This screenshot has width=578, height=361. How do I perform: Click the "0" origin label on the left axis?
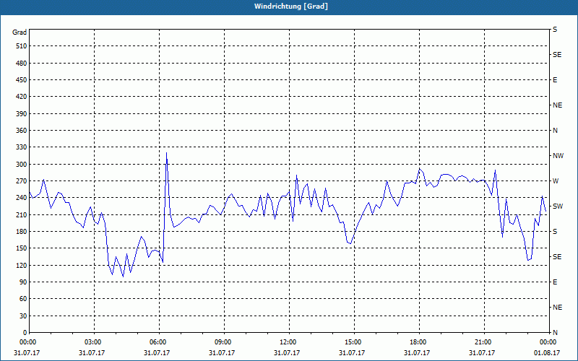25,333
